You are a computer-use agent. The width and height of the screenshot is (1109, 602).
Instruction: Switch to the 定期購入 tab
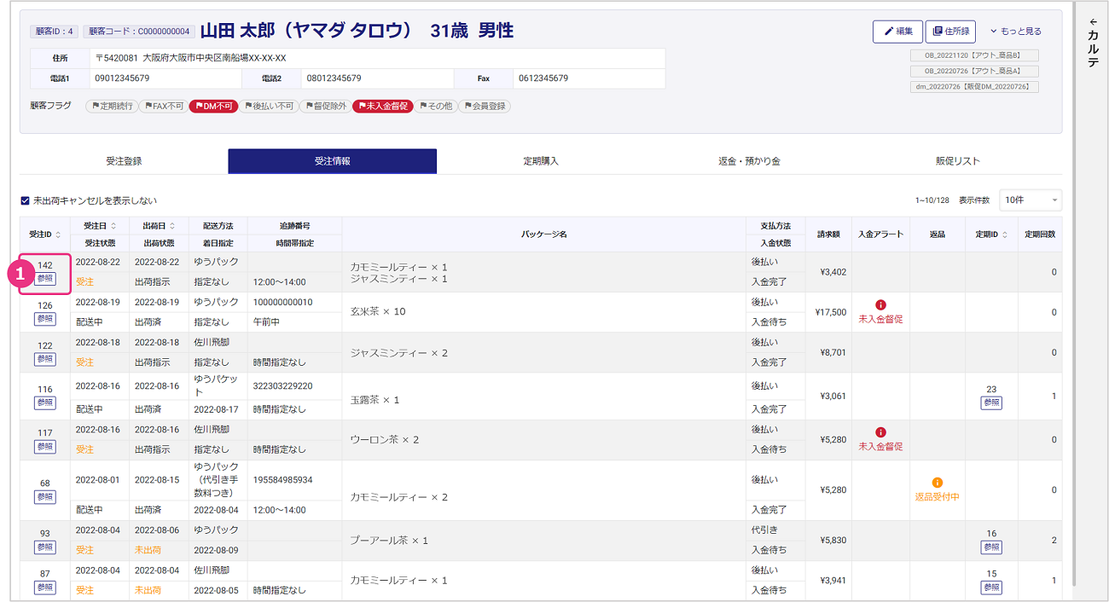[x=541, y=161]
